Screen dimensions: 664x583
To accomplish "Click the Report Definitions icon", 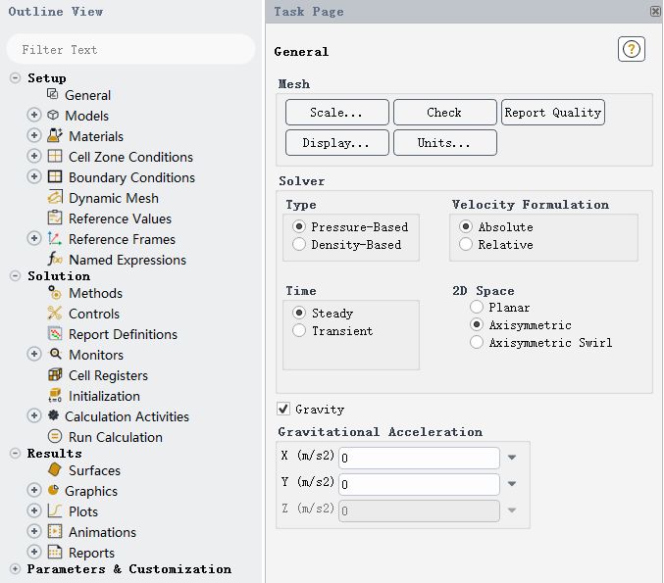I will tap(54, 334).
